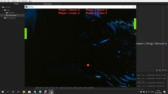
Task: Collapse the Pong folder chevron
Action: [3, 10]
